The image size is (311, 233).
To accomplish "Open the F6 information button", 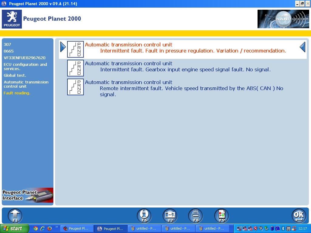I will coord(144,216).
